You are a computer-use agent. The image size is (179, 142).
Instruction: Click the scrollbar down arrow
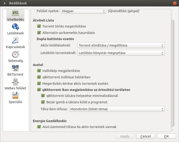(173, 130)
